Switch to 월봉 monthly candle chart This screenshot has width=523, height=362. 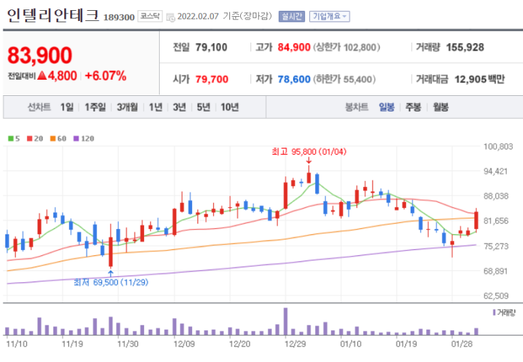(440, 107)
